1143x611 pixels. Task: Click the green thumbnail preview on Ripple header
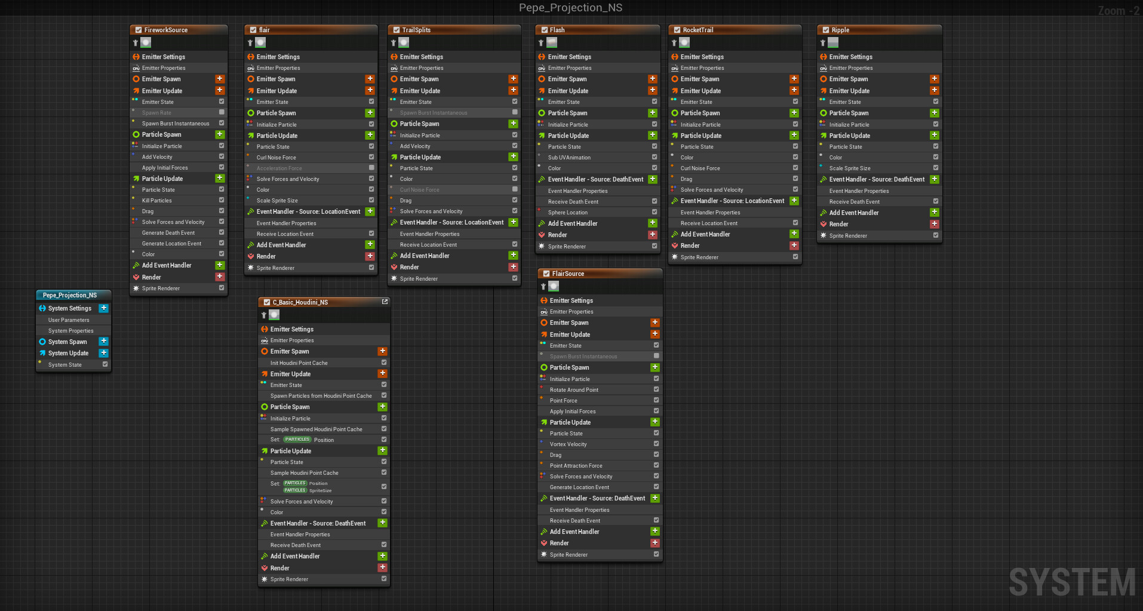[x=832, y=42]
